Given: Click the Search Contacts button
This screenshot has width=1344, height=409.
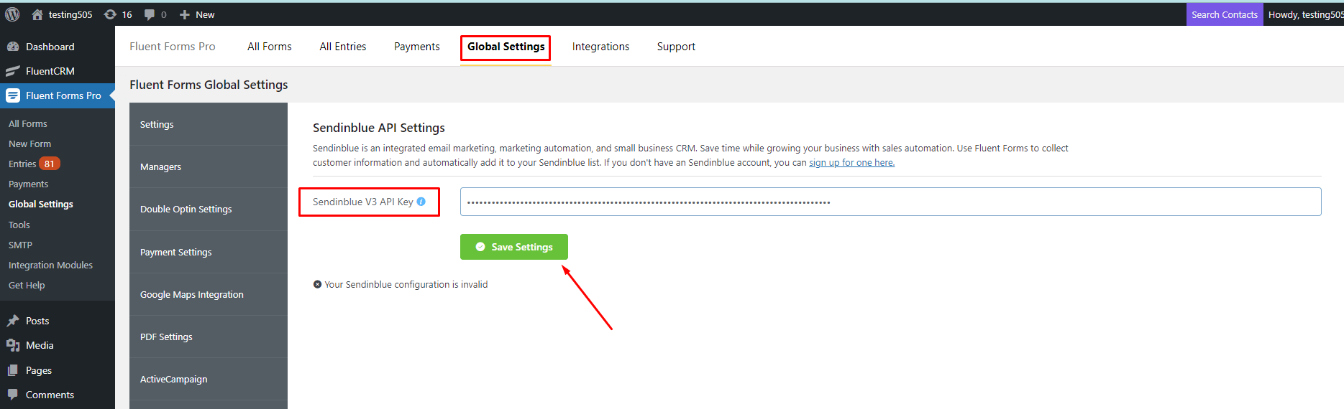Looking at the screenshot, I should coord(1225,14).
